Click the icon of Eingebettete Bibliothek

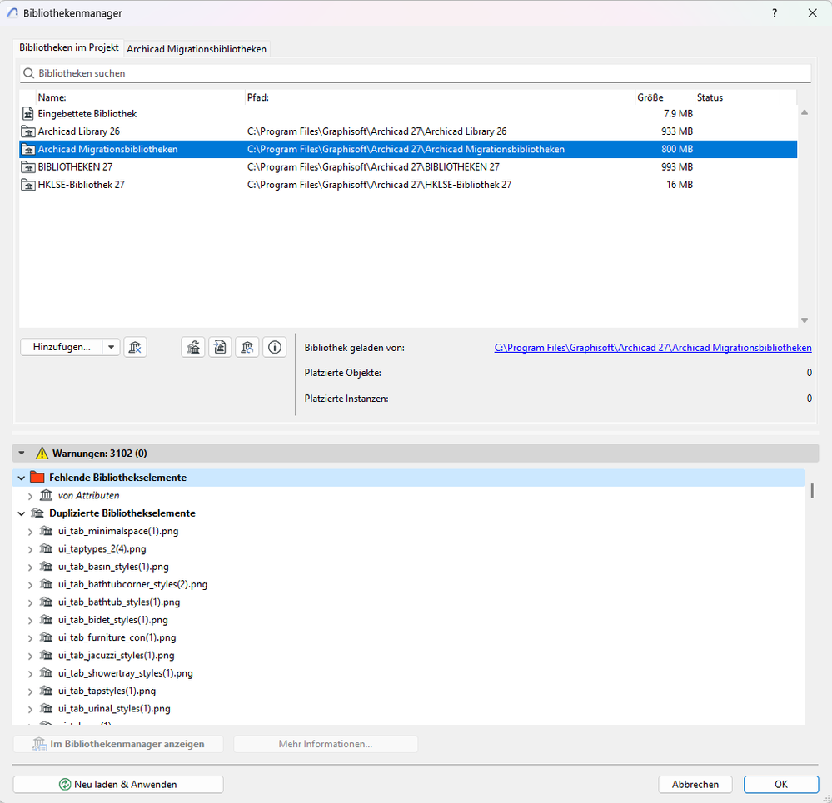coord(28,113)
